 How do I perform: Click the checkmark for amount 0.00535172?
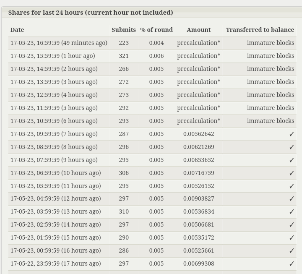click(292, 238)
